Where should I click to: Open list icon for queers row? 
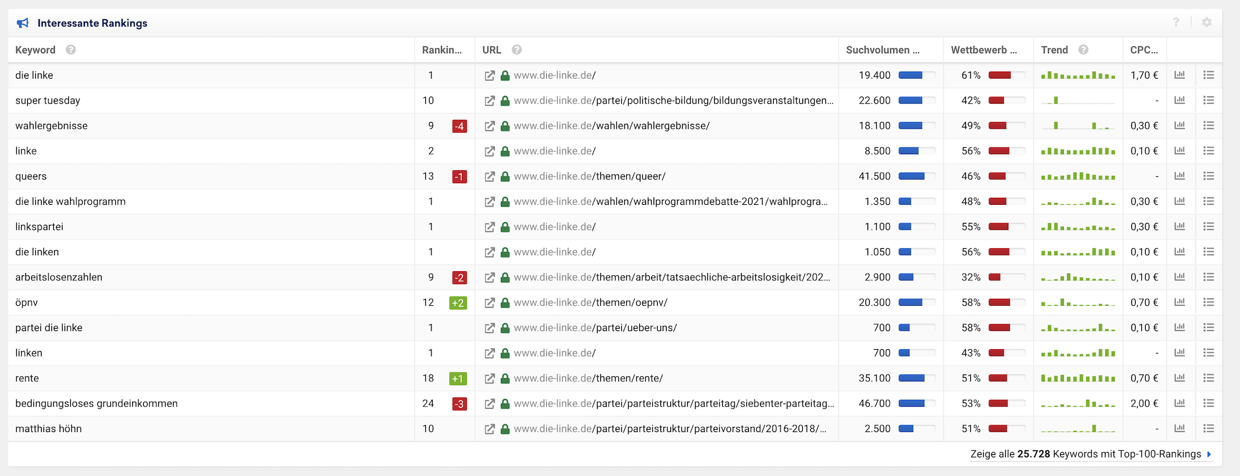1208,176
